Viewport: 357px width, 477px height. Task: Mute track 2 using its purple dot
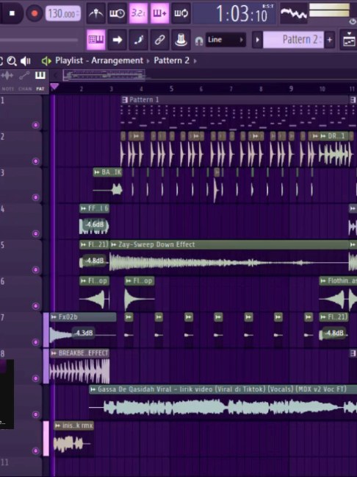click(x=35, y=161)
